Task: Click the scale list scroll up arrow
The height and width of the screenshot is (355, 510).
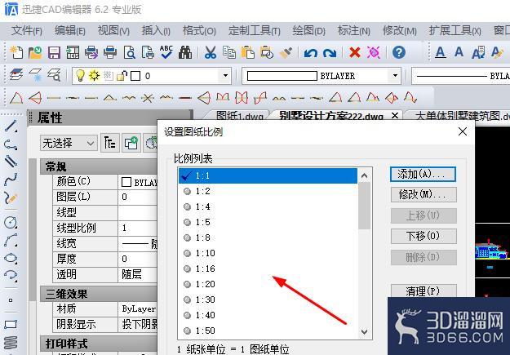Action: coord(364,175)
